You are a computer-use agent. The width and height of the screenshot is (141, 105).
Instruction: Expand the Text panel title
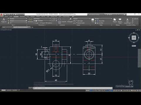pyautogui.click(x=14, y=25)
